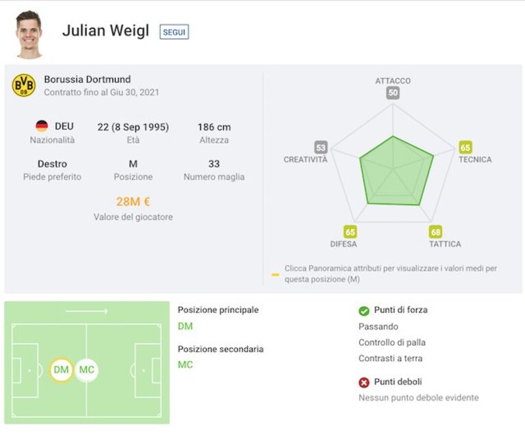Click the green MC secondary position text

tap(185, 364)
